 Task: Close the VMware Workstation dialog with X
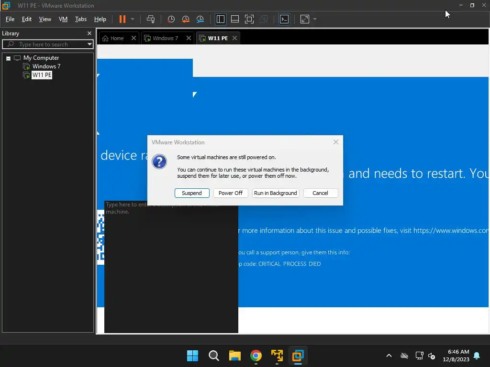[336, 142]
